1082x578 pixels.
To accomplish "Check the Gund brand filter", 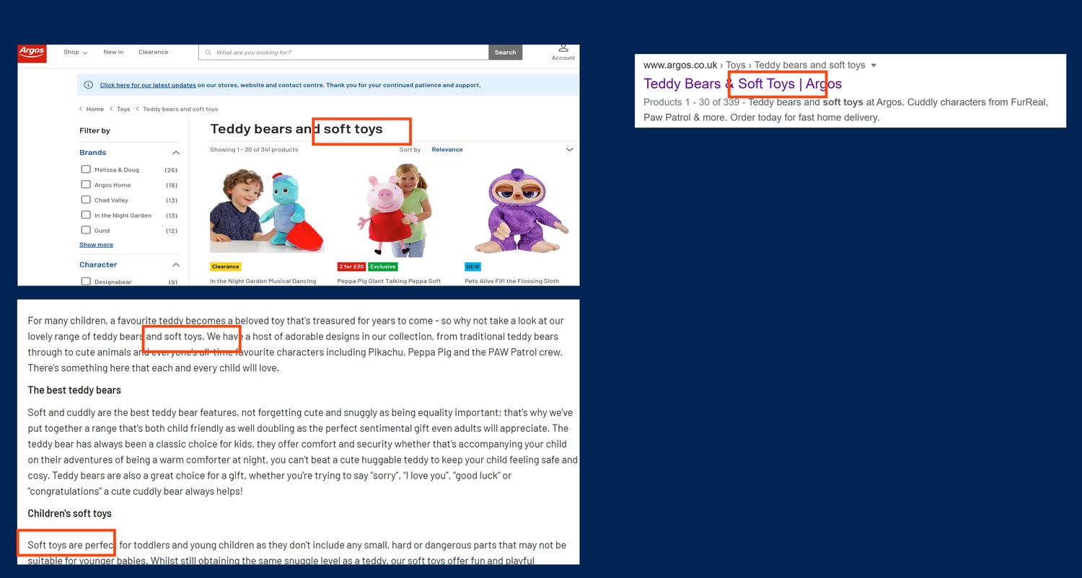I will point(86,230).
